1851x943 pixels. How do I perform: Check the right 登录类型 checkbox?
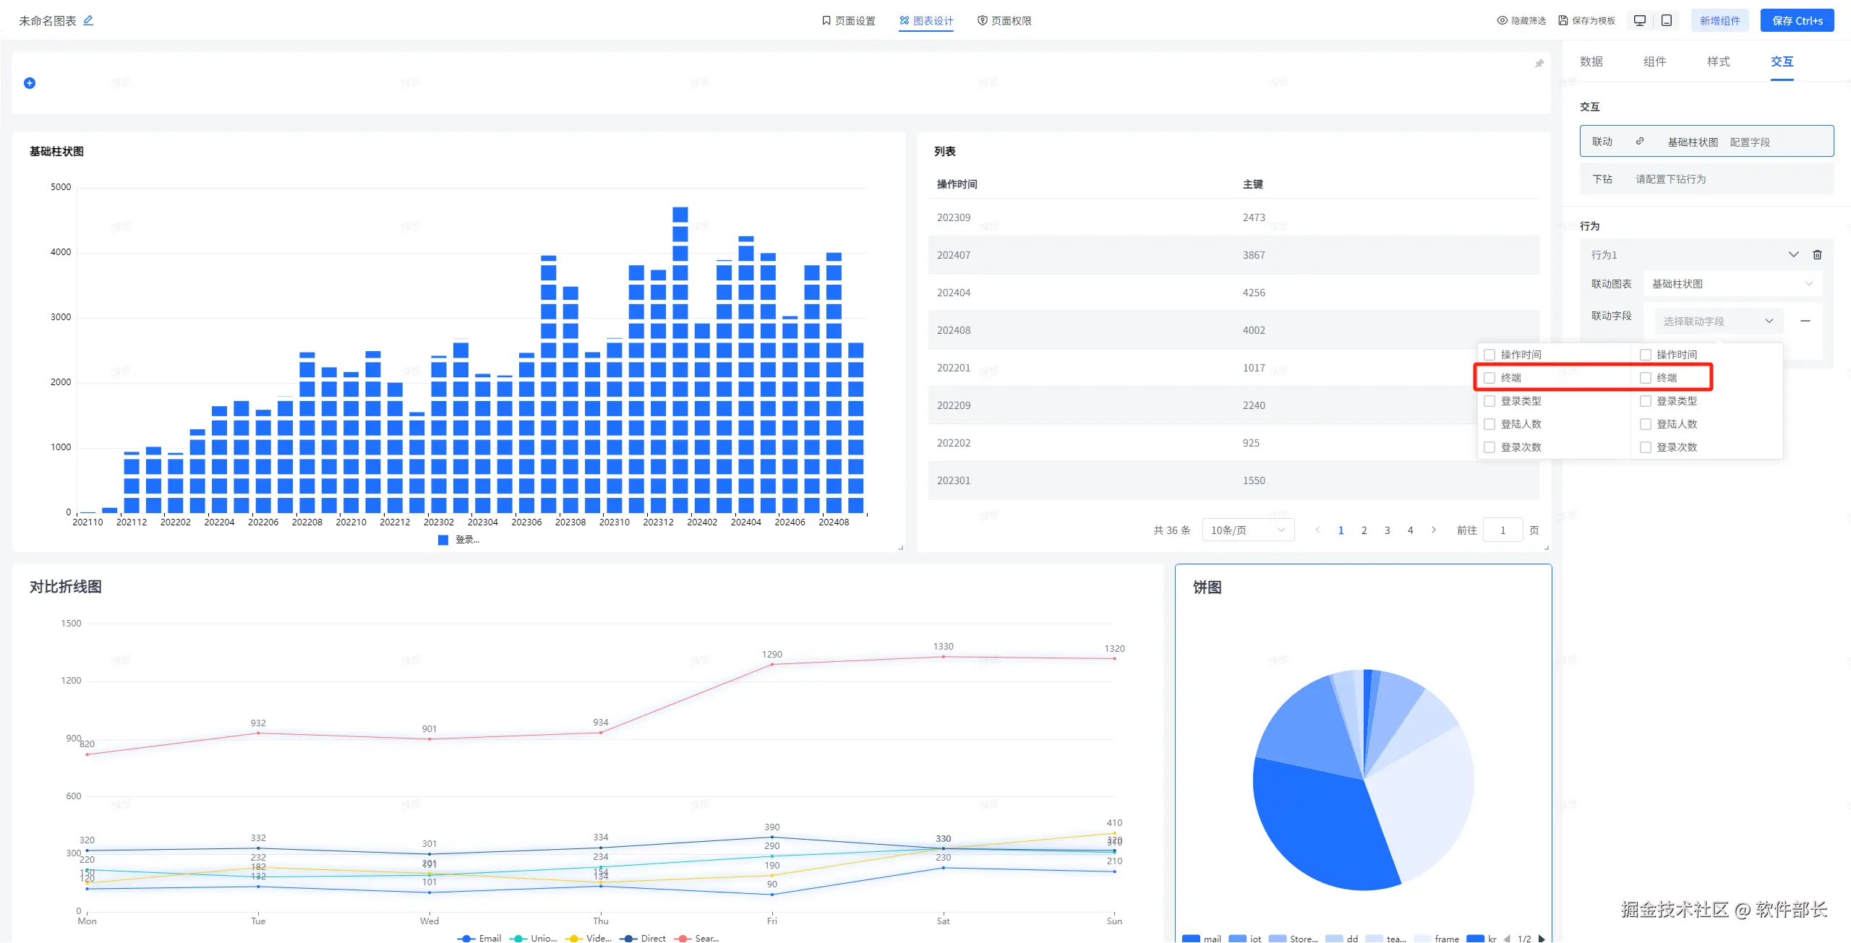[1646, 401]
